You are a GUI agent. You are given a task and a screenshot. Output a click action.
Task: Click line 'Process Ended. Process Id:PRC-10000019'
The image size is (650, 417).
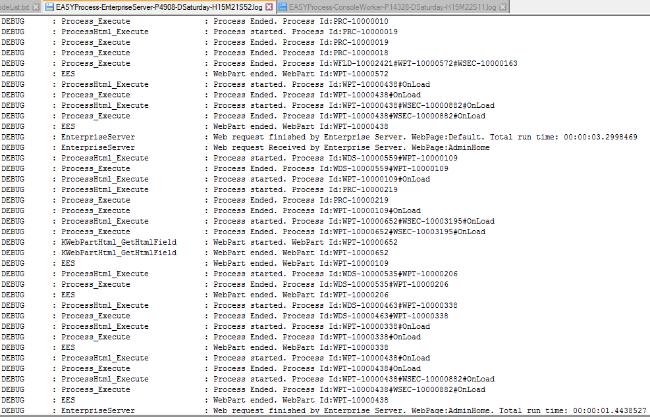tap(301, 42)
